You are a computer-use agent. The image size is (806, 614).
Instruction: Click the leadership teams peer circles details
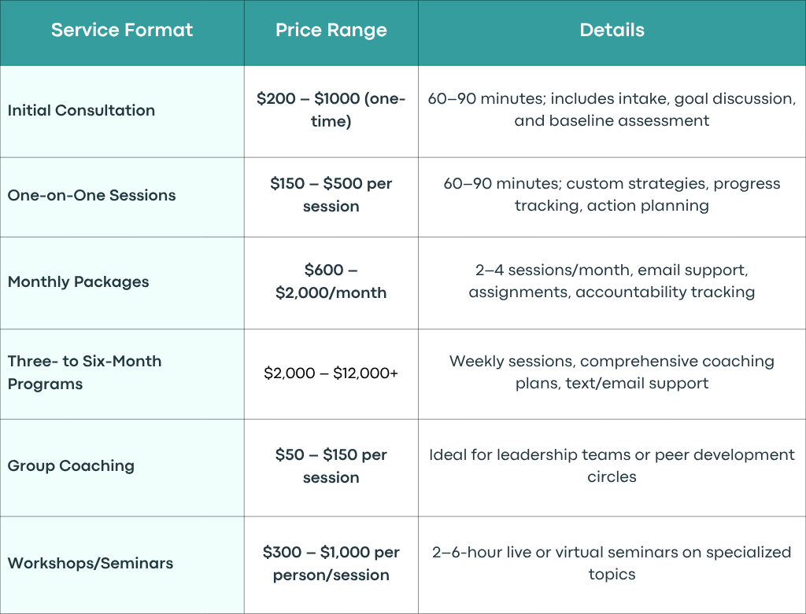click(x=612, y=465)
